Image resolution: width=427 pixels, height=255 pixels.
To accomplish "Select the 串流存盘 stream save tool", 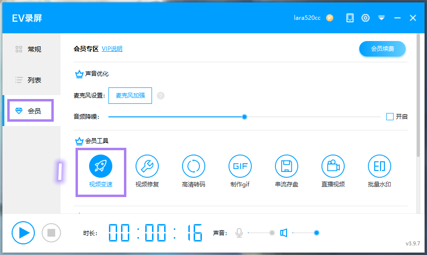I will pos(287,167).
